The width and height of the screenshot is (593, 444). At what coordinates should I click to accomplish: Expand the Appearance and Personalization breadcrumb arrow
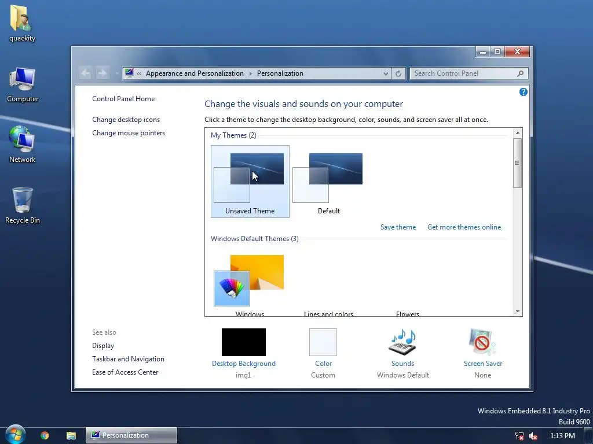pyautogui.click(x=250, y=73)
